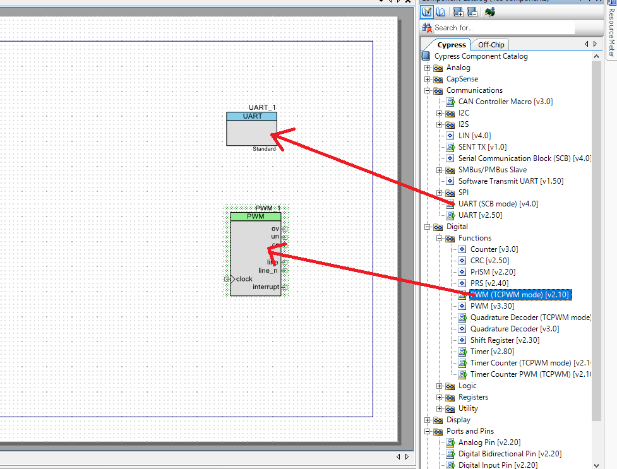The height and width of the screenshot is (469, 617).
Task: Click UART (SCB mode) [v4.0] label
Action: [498, 204]
